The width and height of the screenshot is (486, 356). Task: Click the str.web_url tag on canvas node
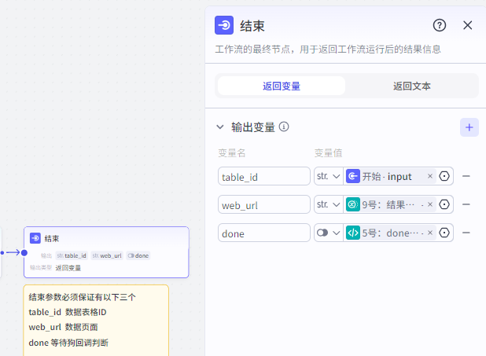(107, 255)
